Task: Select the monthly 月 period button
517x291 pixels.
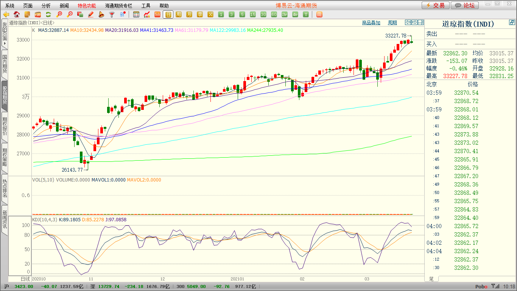Action: pyautogui.click(x=189, y=14)
